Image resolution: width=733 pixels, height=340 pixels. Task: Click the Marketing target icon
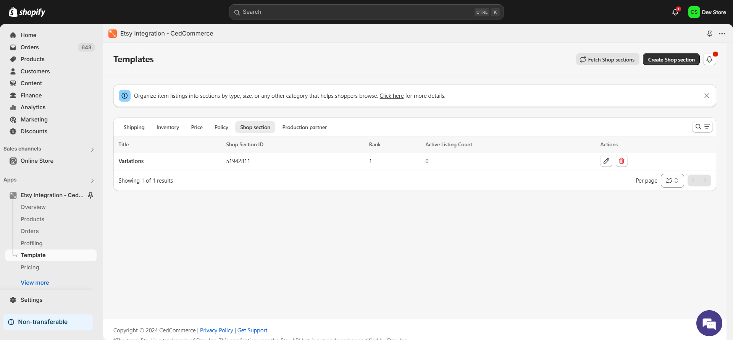pos(13,120)
